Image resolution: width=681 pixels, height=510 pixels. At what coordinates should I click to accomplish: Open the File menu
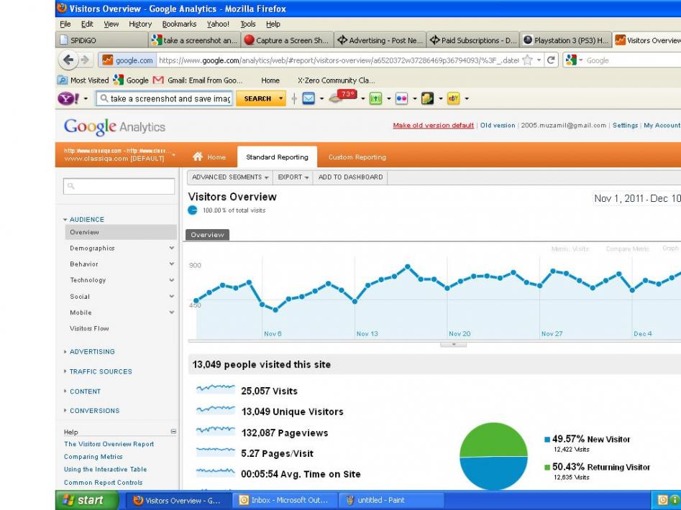[65, 24]
